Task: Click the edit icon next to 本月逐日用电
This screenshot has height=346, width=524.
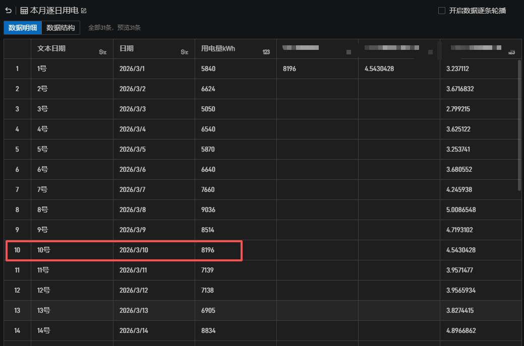Action: (x=84, y=11)
